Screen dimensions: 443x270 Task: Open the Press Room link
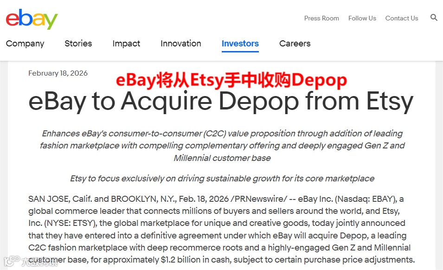321,18
